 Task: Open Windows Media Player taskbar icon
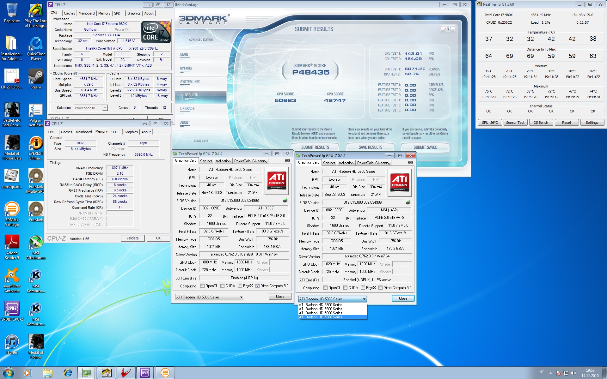coord(27,373)
